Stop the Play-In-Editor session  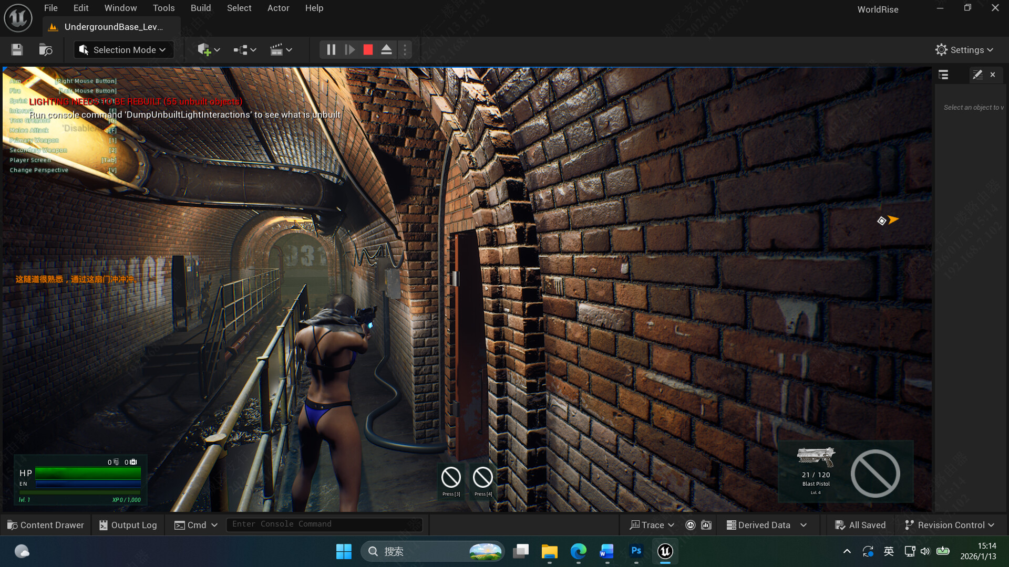tap(368, 49)
